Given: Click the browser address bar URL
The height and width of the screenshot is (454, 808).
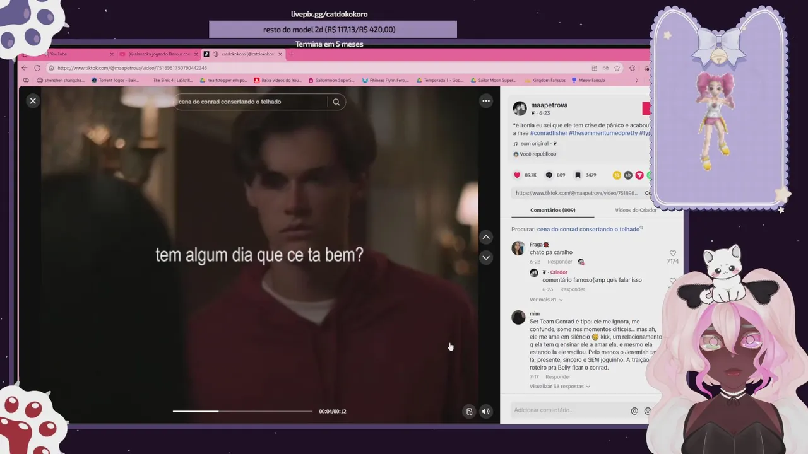Looking at the screenshot, I should pyautogui.click(x=132, y=68).
